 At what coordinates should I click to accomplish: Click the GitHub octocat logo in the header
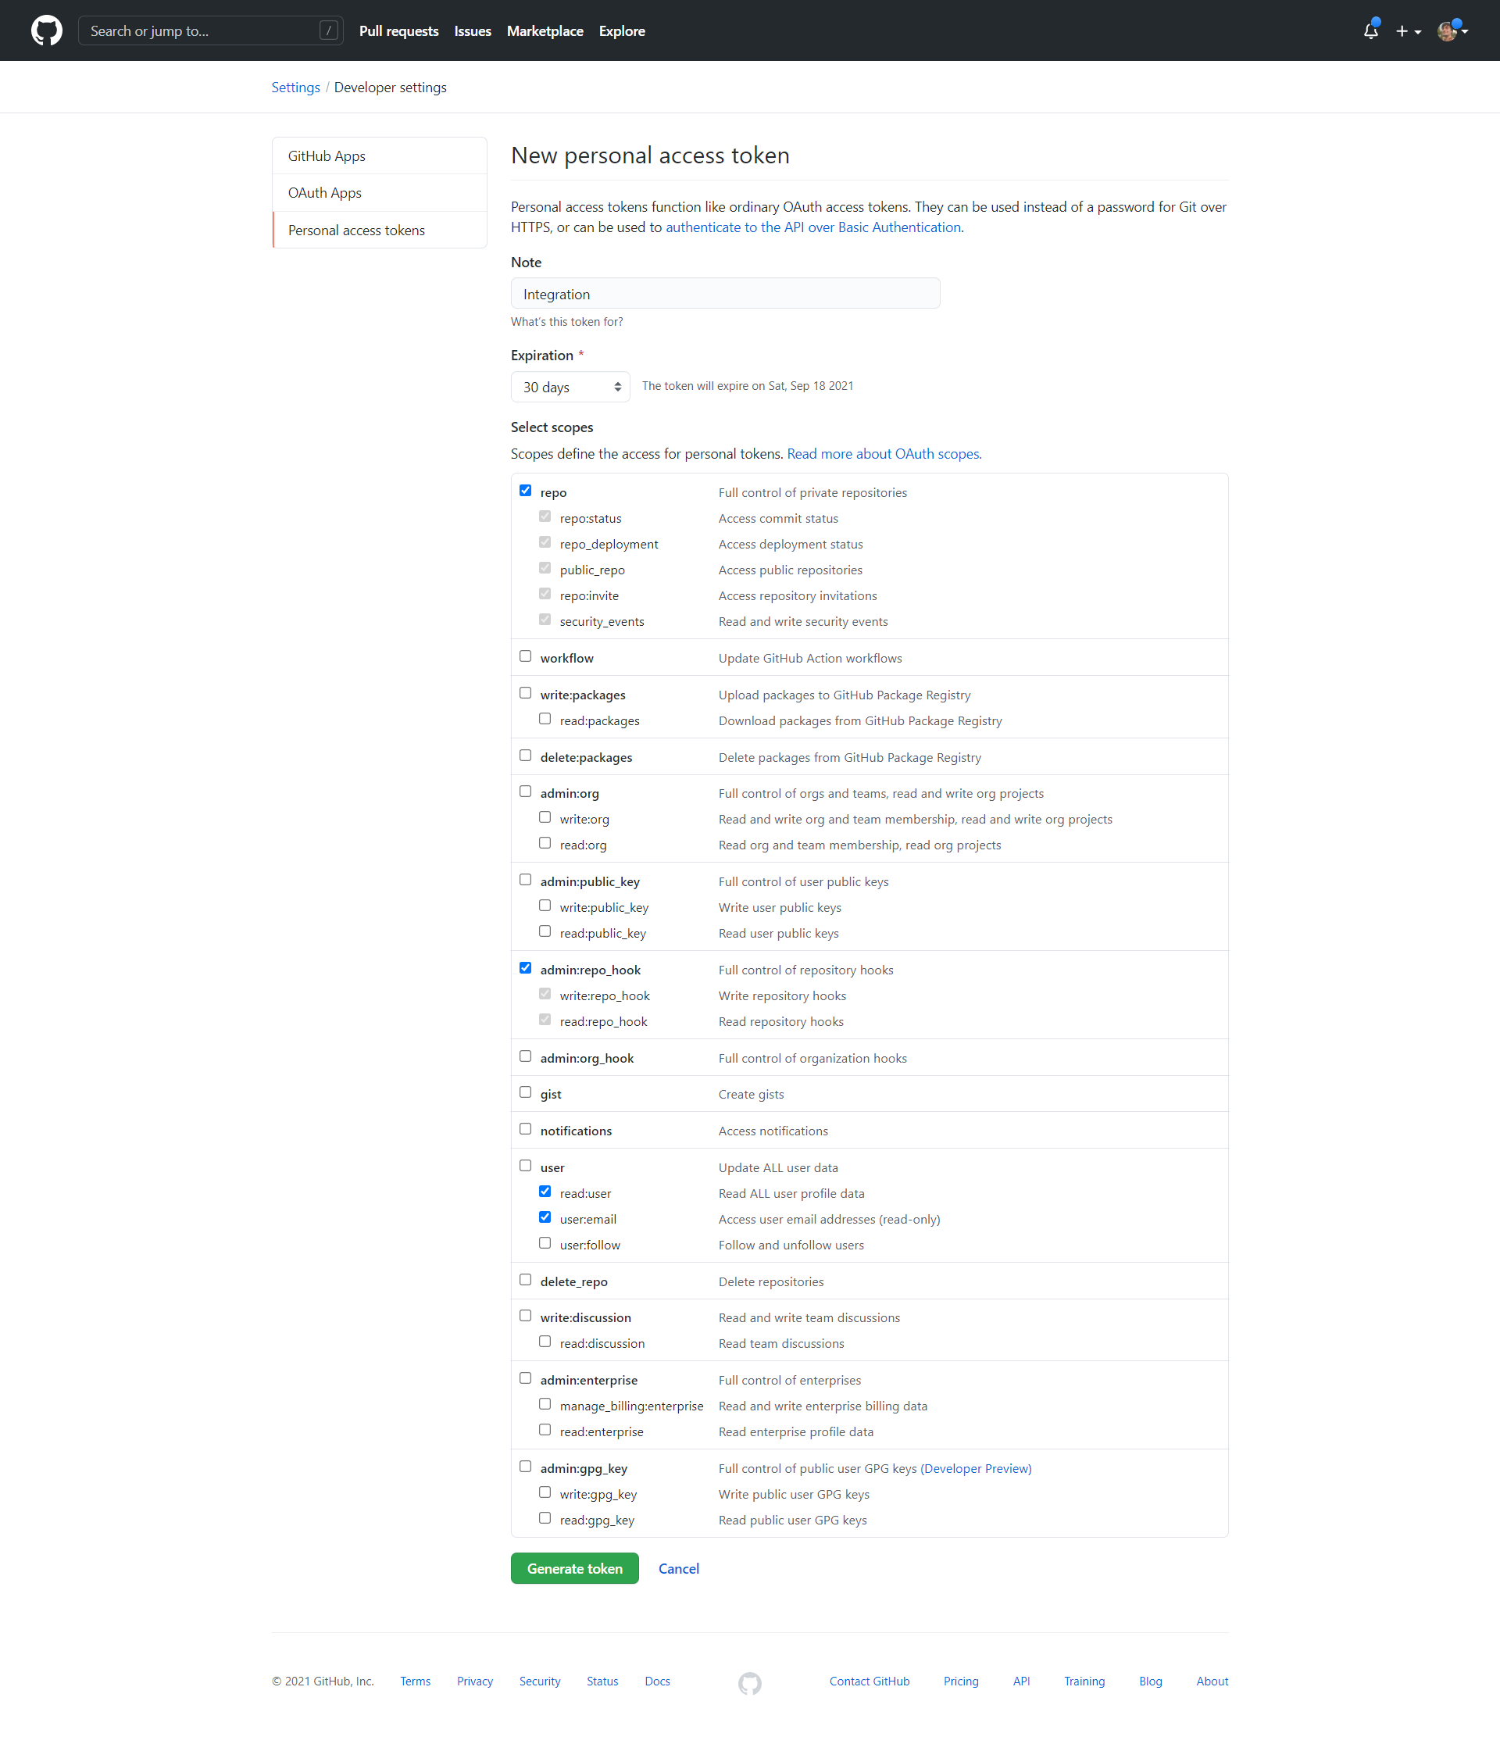tap(46, 30)
